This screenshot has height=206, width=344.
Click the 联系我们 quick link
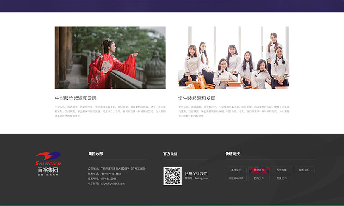[304, 170]
